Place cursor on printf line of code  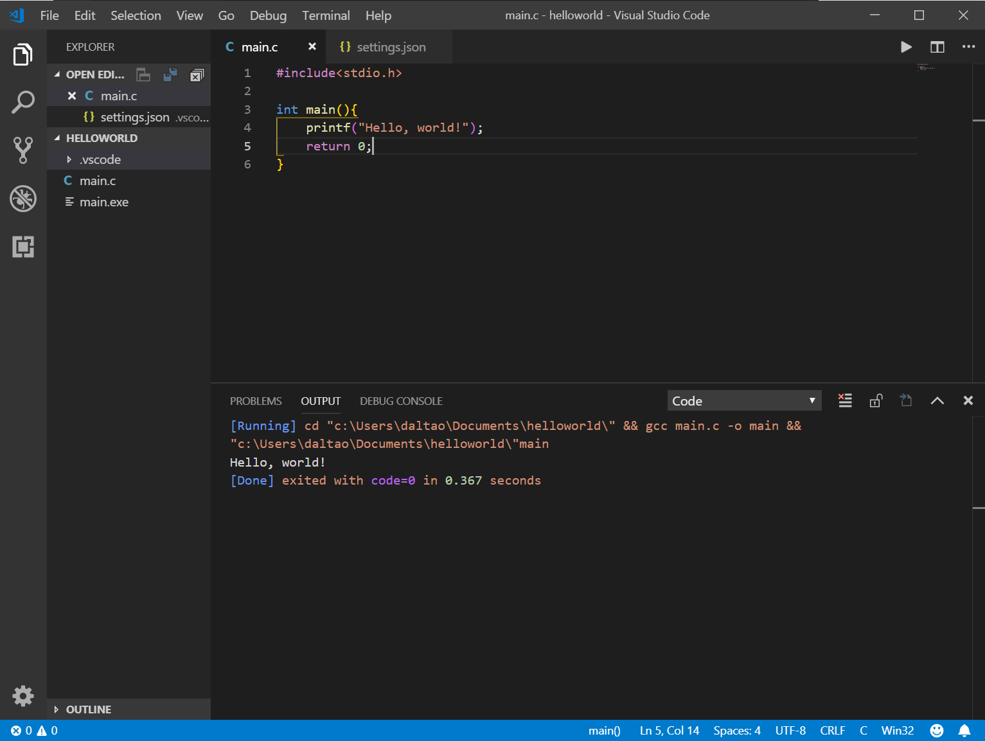[395, 128]
